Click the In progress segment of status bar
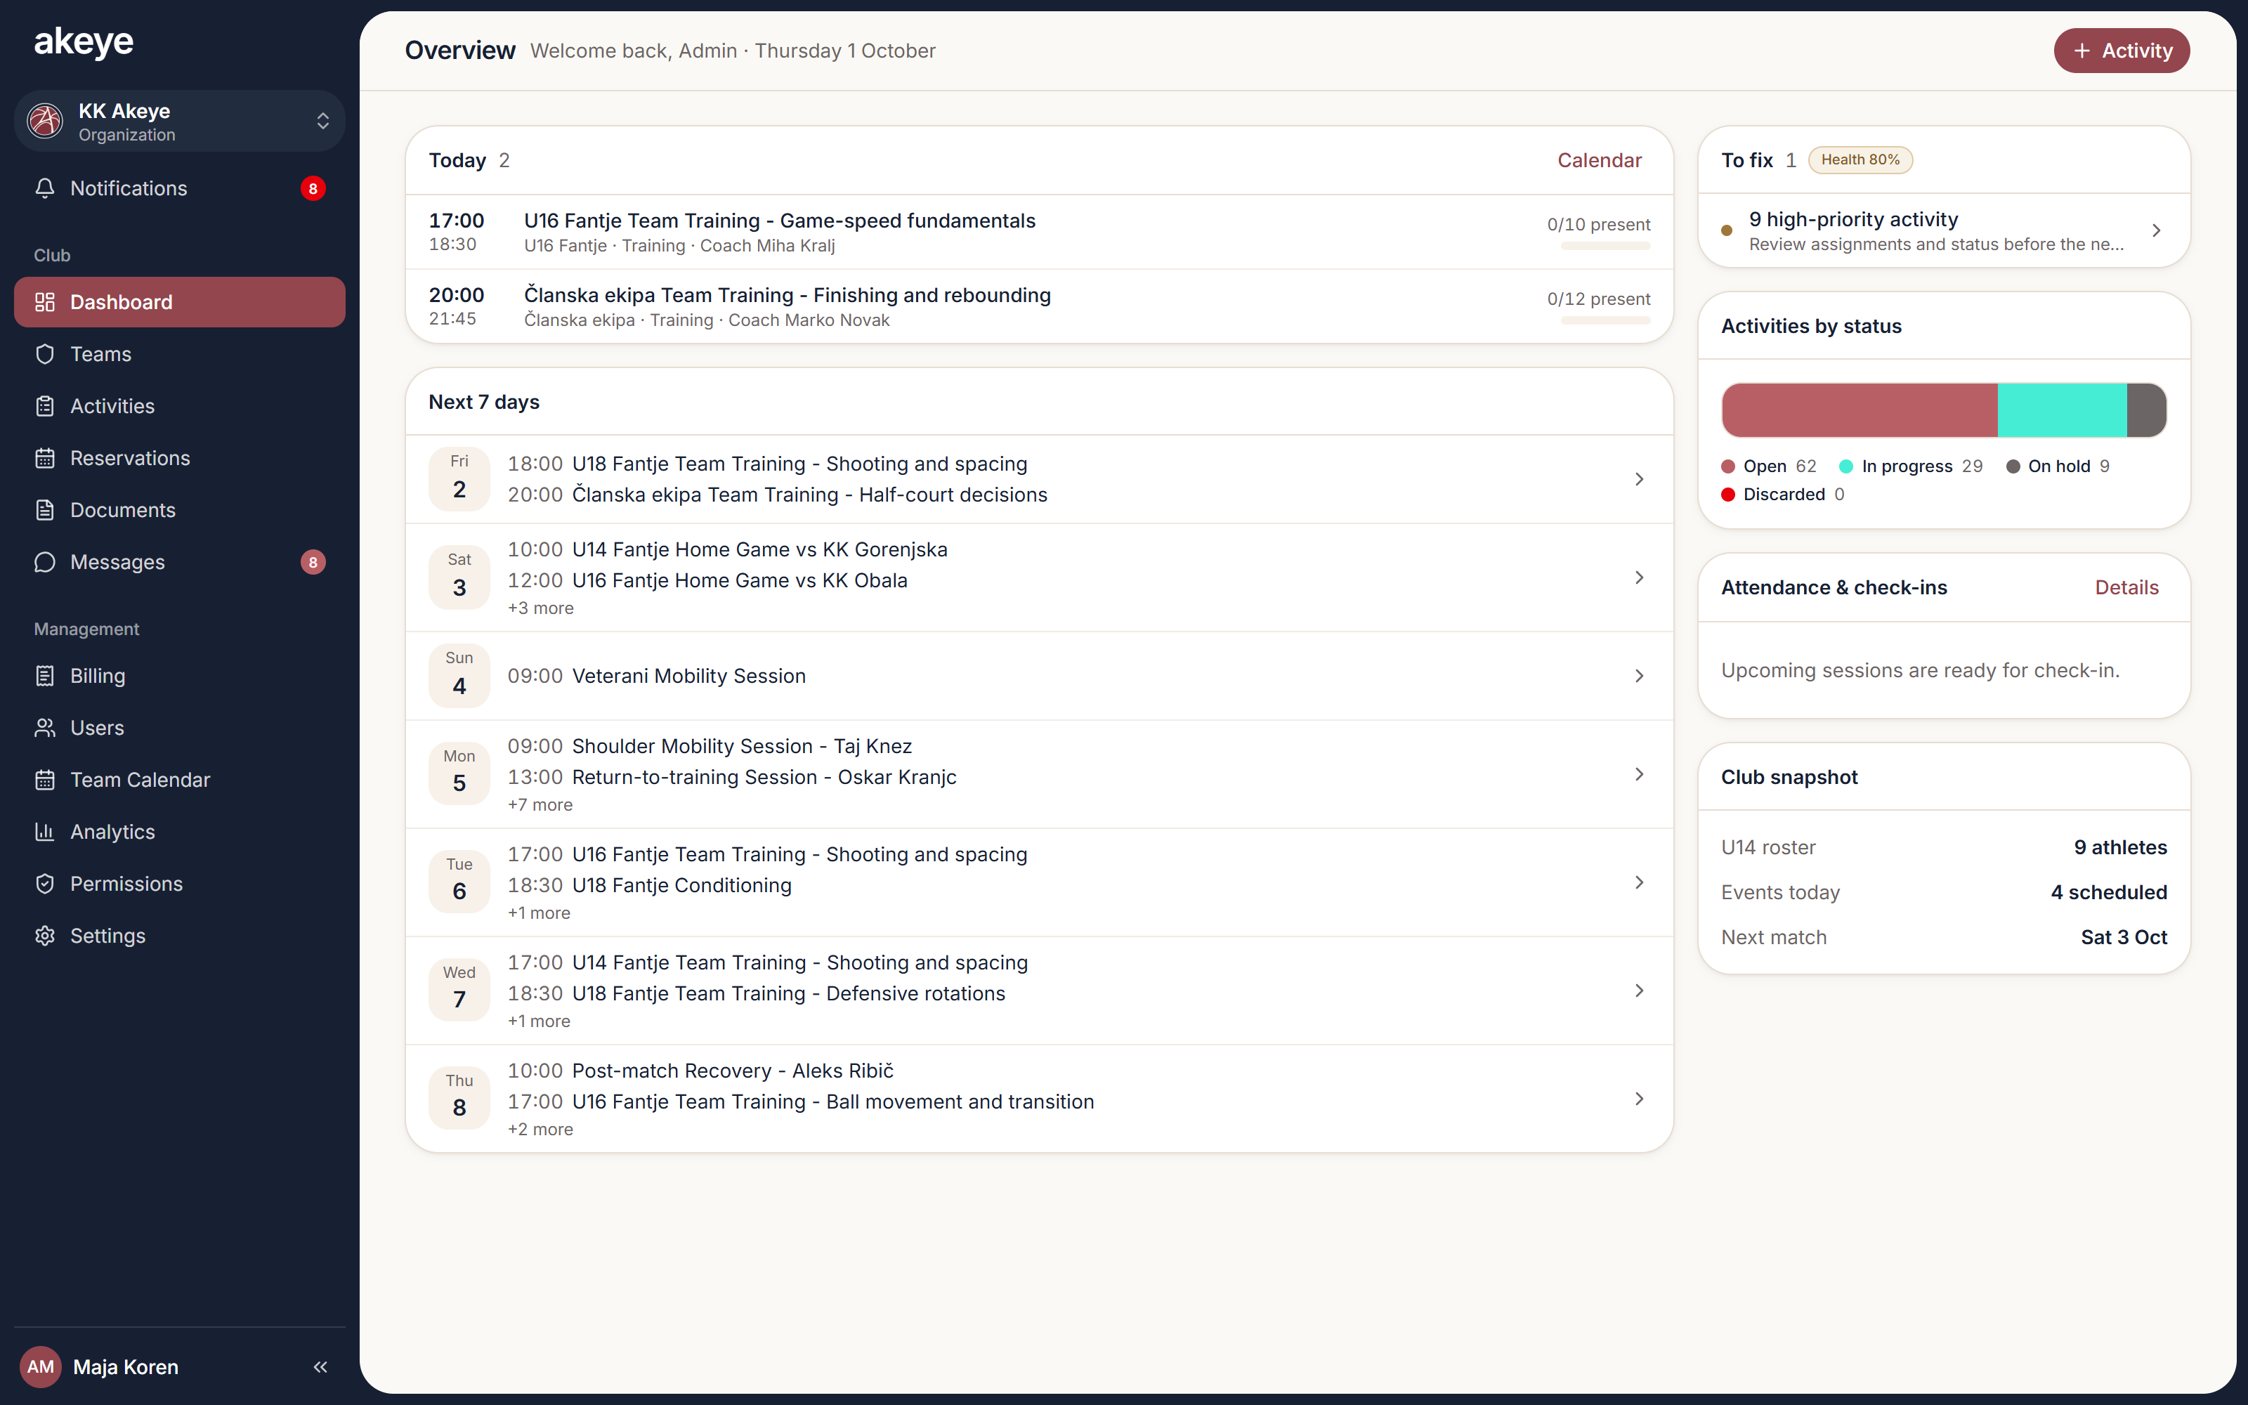 coord(2063,410)
